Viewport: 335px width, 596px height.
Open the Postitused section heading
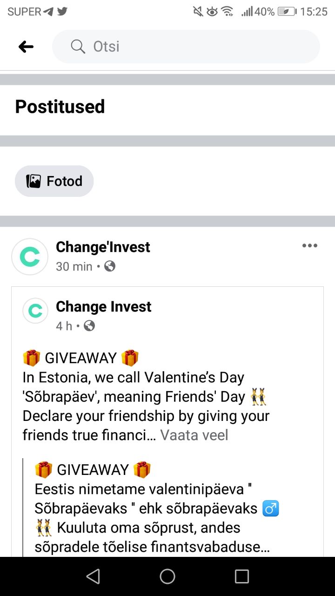(x=60, y=107)
